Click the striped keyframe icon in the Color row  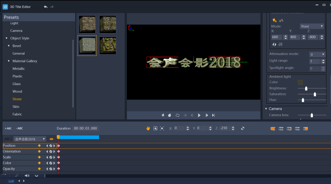[51, 163]
